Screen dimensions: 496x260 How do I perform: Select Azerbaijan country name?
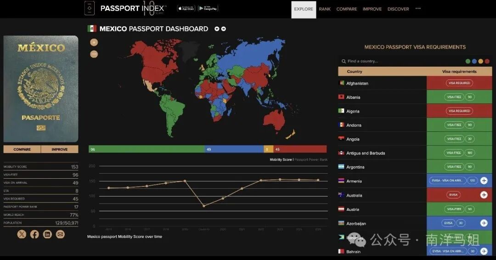[x=356, y=224]
